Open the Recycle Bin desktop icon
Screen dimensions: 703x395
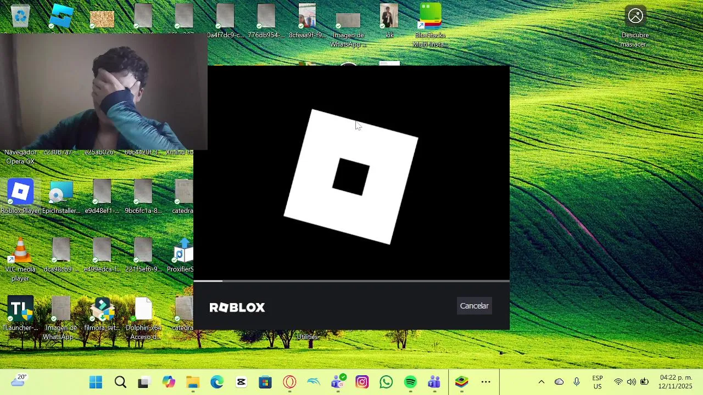coord(20,16)
